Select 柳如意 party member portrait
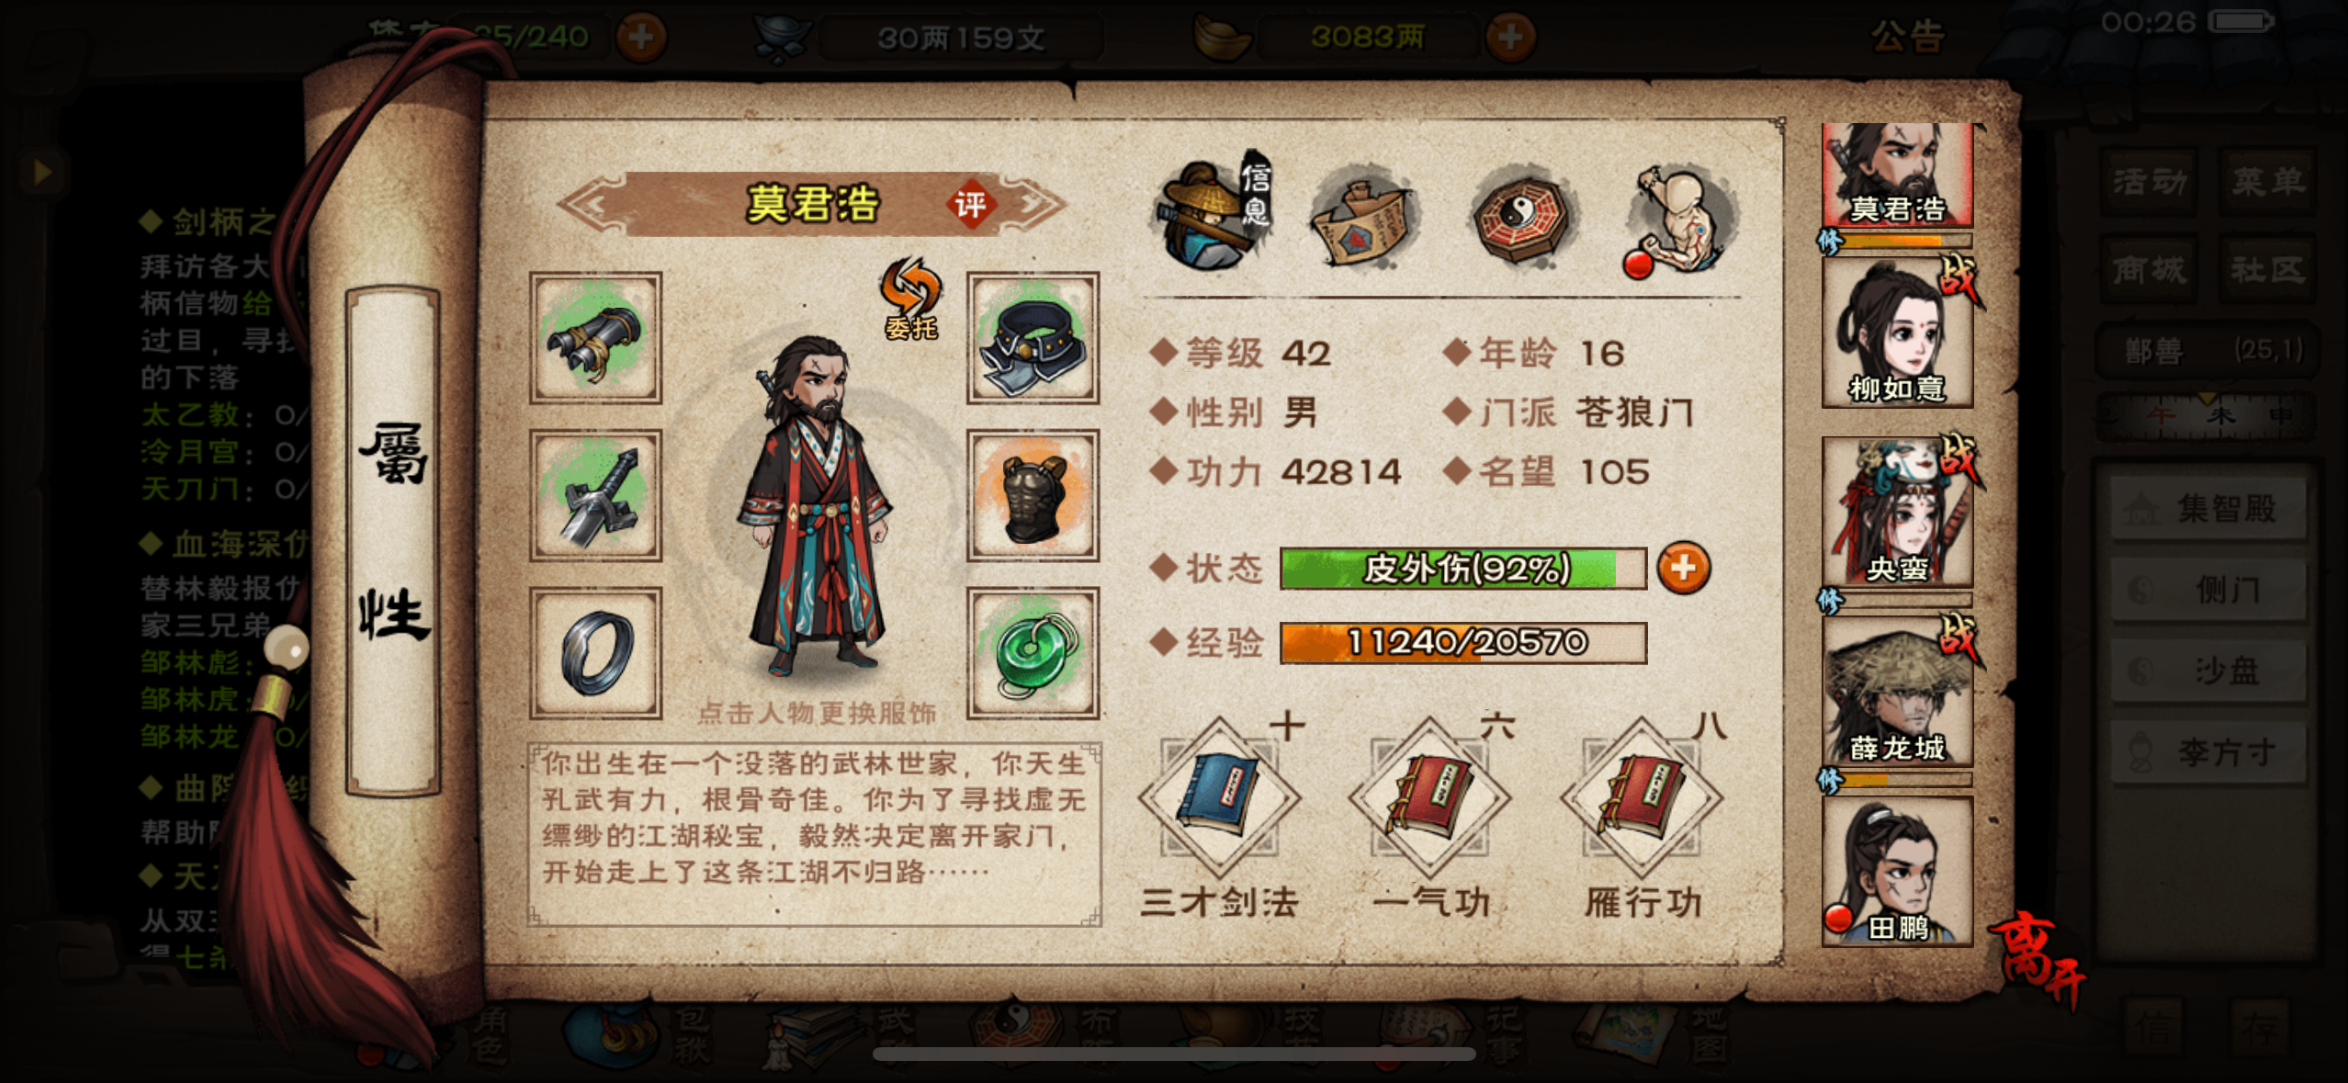2348x1083 pixels. click(x=1897, y=333)
